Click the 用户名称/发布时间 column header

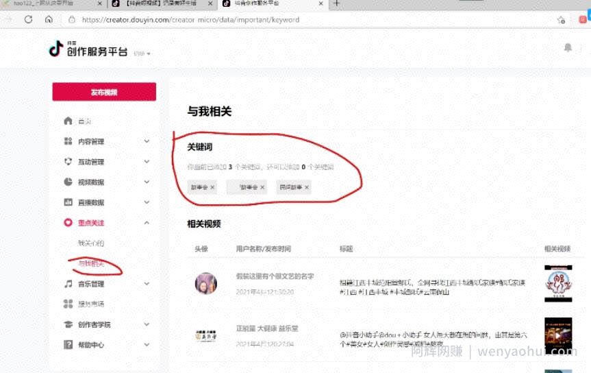tap(264, 249)
